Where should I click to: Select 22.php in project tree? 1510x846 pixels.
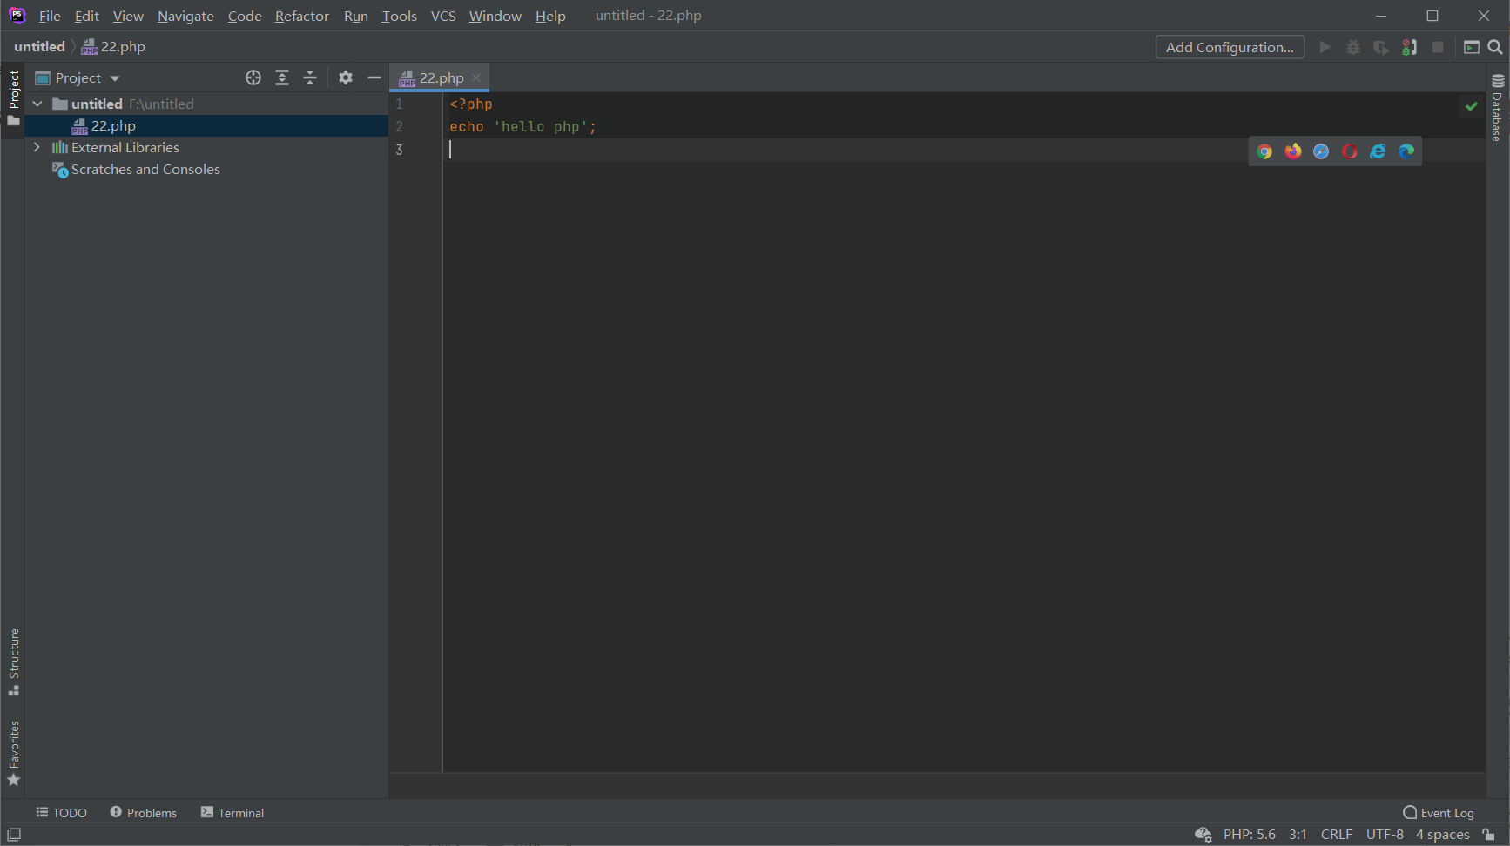pos(206,125)
